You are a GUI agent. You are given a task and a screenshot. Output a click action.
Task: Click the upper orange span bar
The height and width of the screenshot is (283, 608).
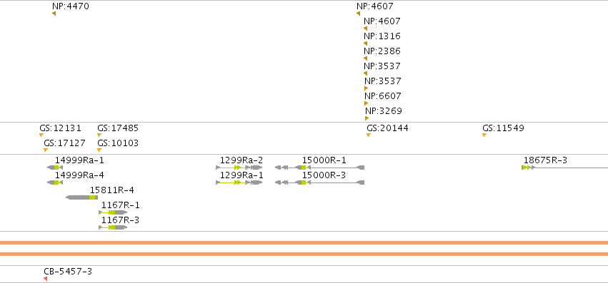click(x=304, y=243)
